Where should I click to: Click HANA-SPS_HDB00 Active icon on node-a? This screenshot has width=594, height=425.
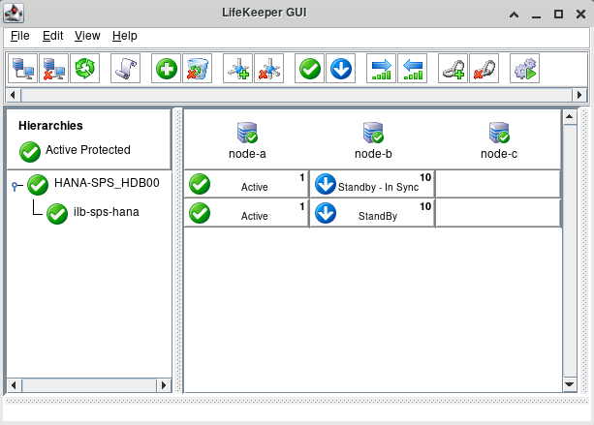pyautogui.click(x=200, y=184)
